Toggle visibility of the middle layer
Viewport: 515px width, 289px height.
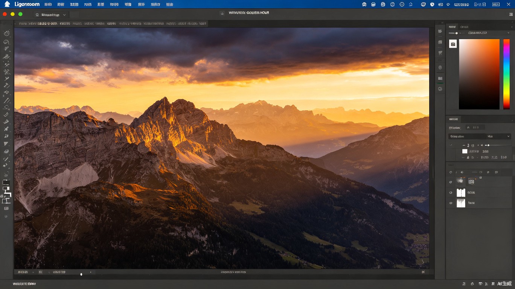pyautogui.click(x=451, y=193)
